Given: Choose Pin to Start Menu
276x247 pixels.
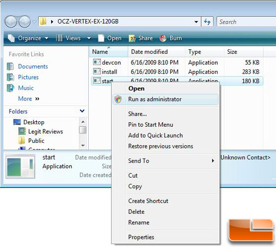Looking at the screenshot, I should coord(166,125).
